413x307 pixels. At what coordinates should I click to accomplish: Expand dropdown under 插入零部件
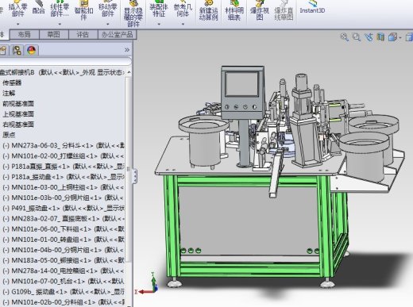(18, 25)
